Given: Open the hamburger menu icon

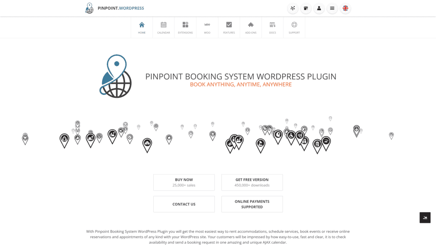Looking at the screenshot, I should coord(332,9).
